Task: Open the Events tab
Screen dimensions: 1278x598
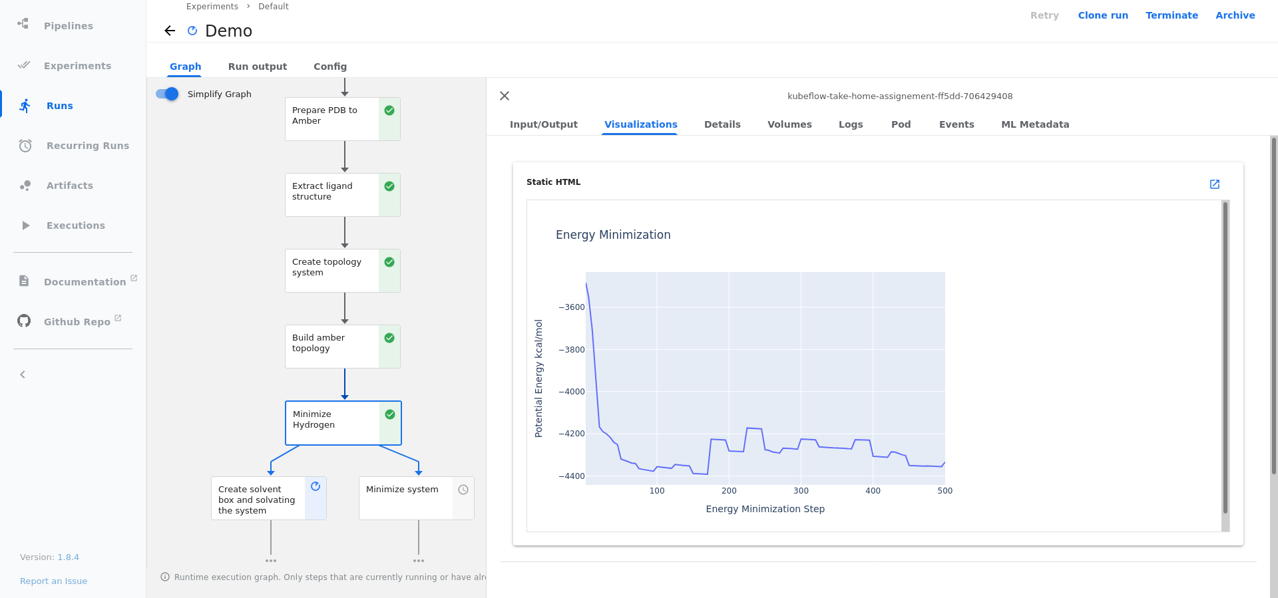Action: click(x=957, y=124)
